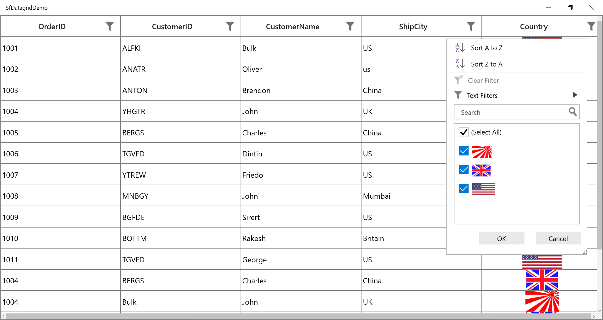The height and width of the screenshot is (320, 603).
Task: Select the Dintin name cell
Action: (x=301, y=153)
